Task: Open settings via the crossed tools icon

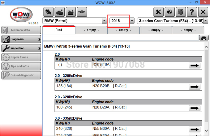Action: click(x=158, y=12)
